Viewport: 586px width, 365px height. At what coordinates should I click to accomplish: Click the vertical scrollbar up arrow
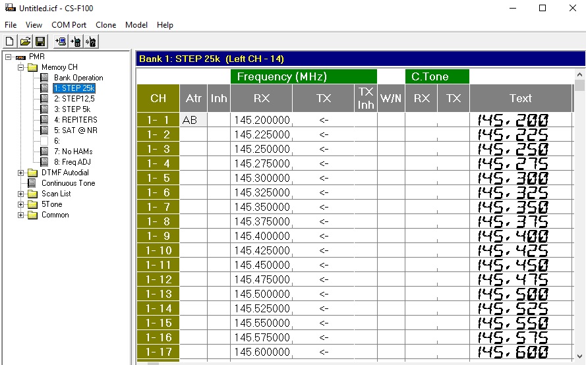point(579,74)
